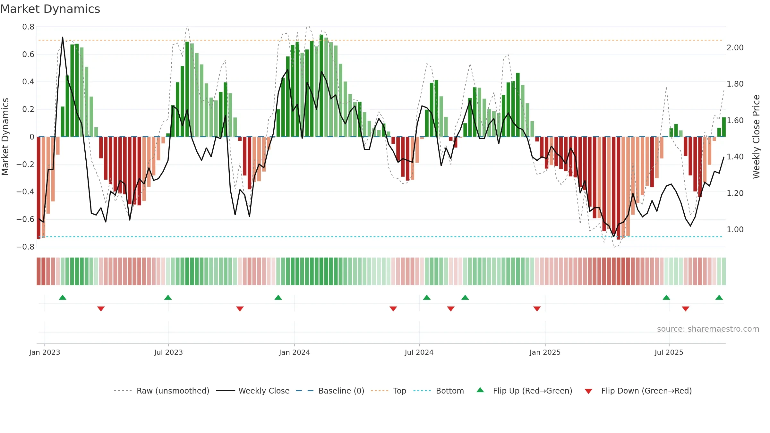
Task: Hide the Flip Down (Green→Red) legend series
Action: [638, 391]
